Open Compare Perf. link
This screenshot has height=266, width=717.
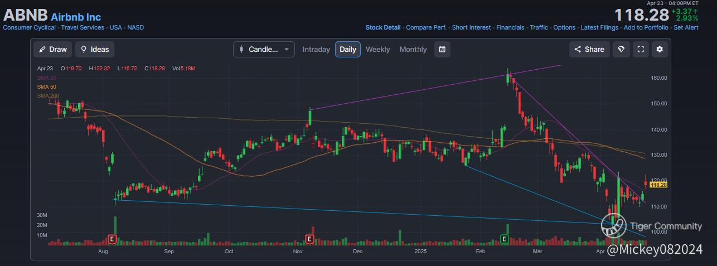click(x=427, y=27)
